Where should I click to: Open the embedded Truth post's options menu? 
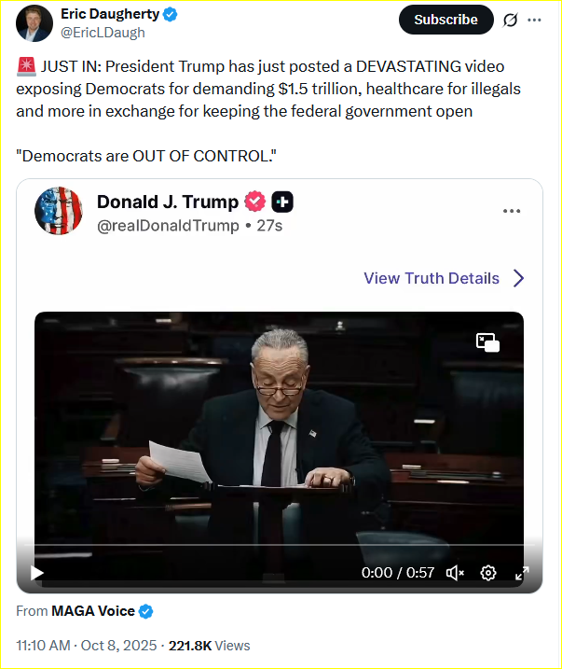pyautogui.click(x=512, y=211)
